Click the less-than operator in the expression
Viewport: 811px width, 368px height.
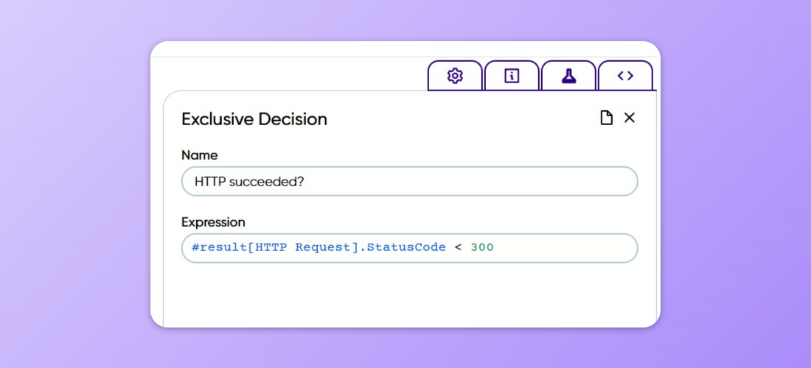(458, 247)
